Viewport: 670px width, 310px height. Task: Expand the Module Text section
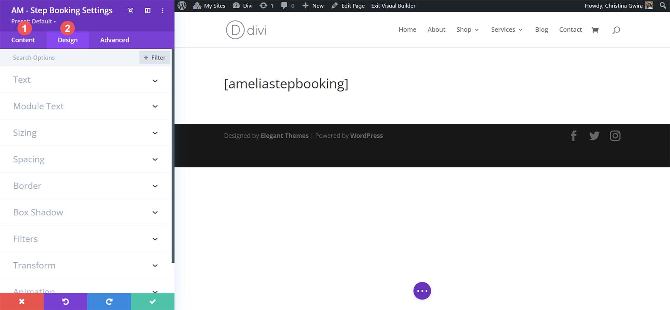(86, 106)
